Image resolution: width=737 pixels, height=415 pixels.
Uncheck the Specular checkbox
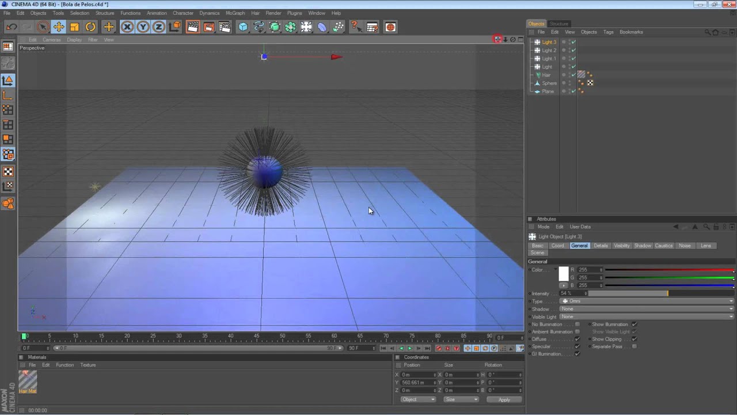(x=578, y=347)
